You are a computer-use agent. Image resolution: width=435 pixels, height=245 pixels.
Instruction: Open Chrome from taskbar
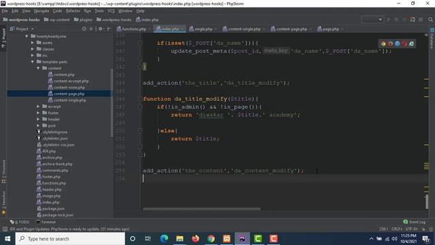click(211, 239)
